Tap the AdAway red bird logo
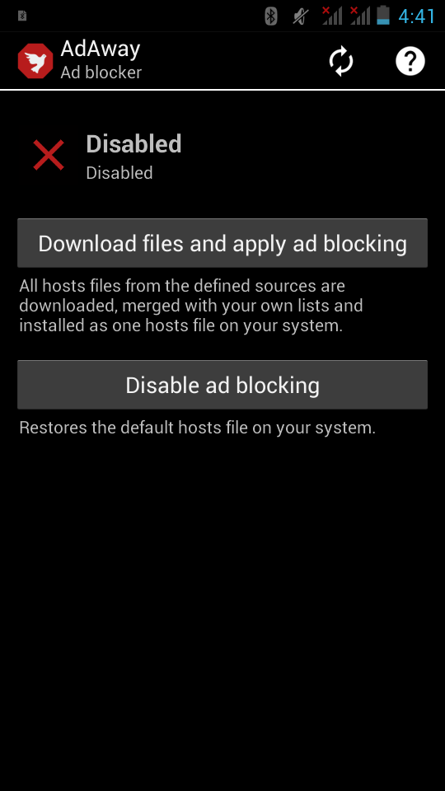The image size is (445, 791). click(35, 61)
